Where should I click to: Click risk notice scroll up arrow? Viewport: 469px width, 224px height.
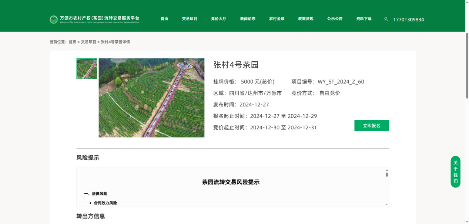pyautogui.click(x=387, y=170)
